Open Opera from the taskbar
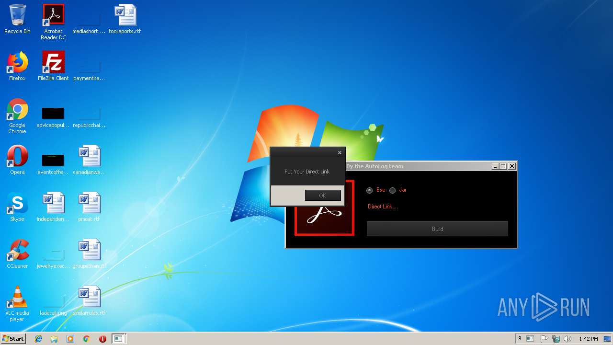Viewport: 613px width, 345px height. click(x=102, y=339)
